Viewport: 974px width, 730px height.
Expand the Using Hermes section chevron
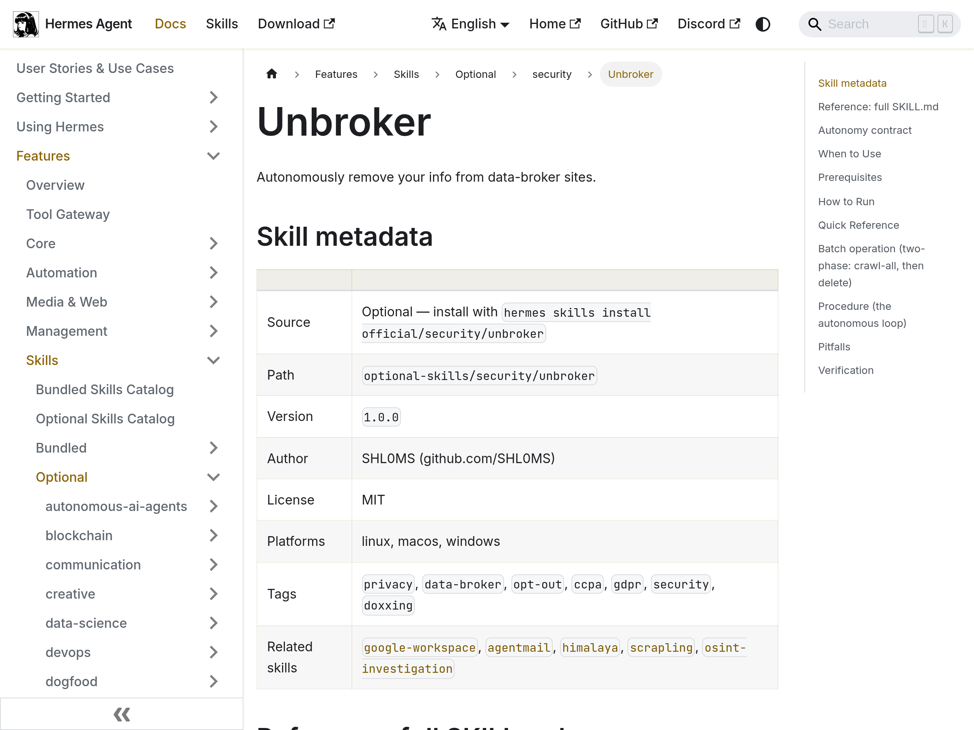pyautogui.click(x=213, y=127)
